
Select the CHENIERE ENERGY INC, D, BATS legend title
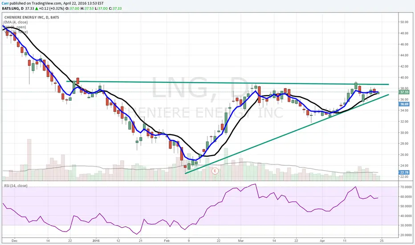(32, 17)
